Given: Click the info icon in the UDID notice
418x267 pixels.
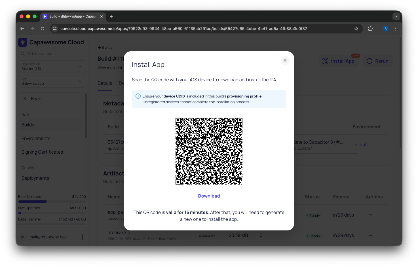Looking at the screenshot, I should [x=138, y=96].
